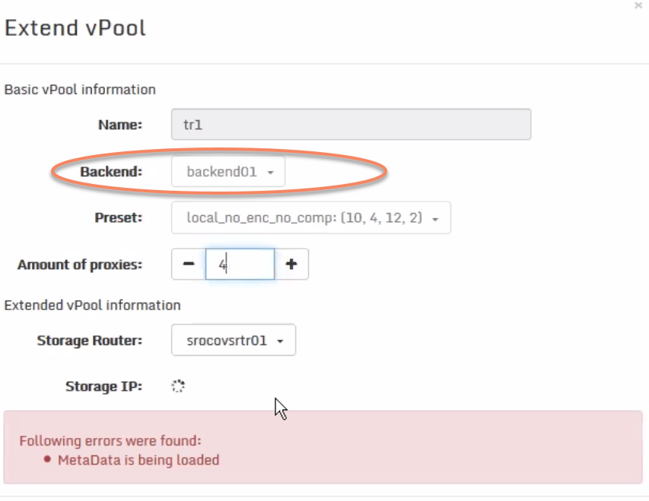649x501 pixels.
Task: Open the Storage Router dropdown showing srocovsrtr01
Action: pyautogui.click(x=233, y=340)
